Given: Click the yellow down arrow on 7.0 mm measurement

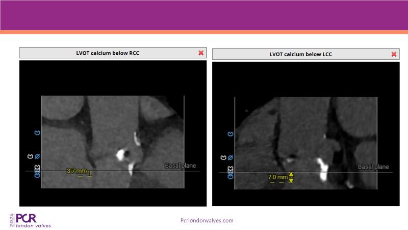Looking at the screenshot, I should [291, 180].
